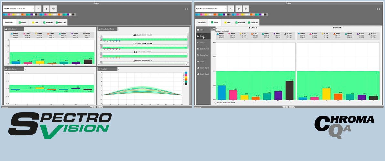Screen dimensions: 385x161
Task: Toggle the orange curve checkbox in the Tints TVI legend
Action: [x=184, y=80]
